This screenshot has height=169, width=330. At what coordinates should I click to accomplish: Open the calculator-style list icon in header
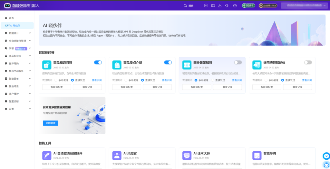(206, 6)
